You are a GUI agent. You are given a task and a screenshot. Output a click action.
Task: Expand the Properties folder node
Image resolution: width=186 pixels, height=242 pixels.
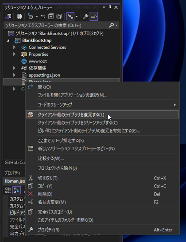point(14,54)
